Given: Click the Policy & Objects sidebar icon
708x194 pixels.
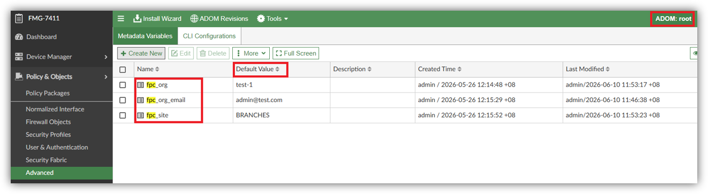Looking at the screenshot, I should (x=19, y=76).
